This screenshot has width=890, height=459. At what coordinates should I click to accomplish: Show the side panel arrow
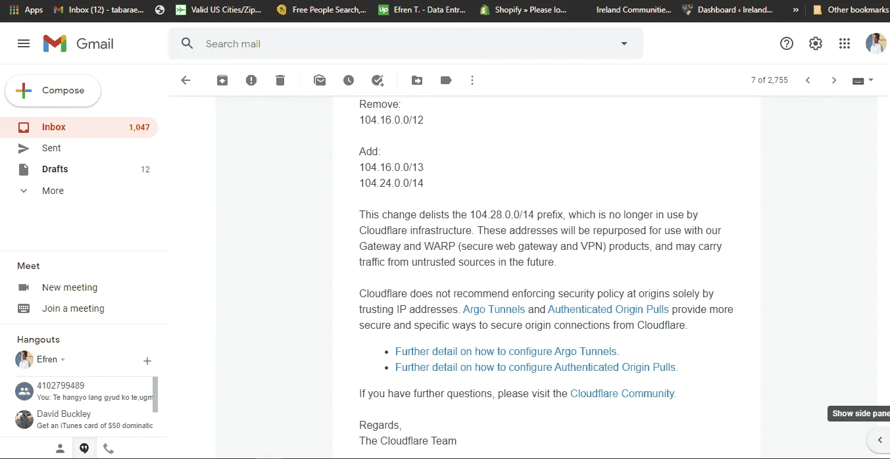pos(879,439)
